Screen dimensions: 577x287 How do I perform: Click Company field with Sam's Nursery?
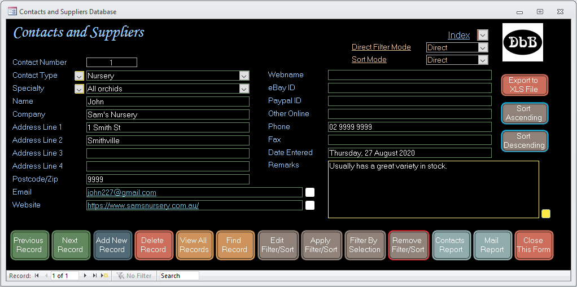pyautogui.click(x=168, y=114)
